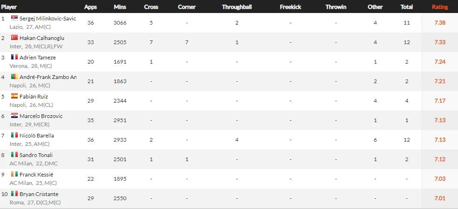
Task: Open Marcelo Brozovic's player page
Action: (41, 116)
